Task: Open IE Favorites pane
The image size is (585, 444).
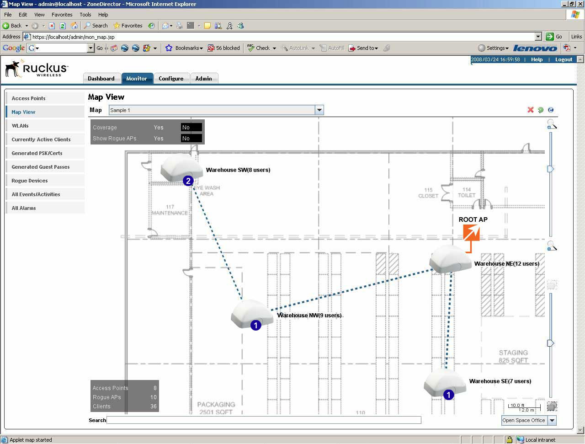Action: click(128, 26)
